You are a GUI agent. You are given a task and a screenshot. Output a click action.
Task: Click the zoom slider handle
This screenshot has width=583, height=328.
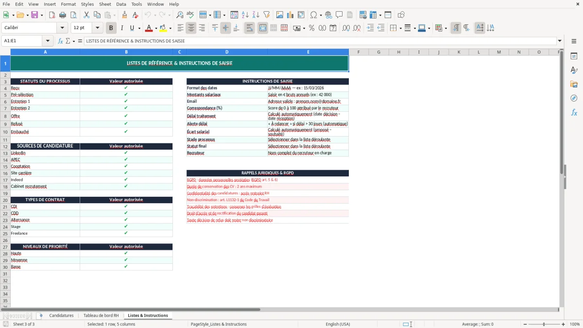(544, 324)
